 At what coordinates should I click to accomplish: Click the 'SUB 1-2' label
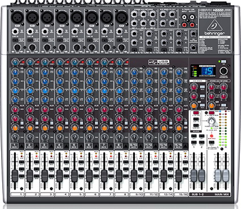point(198,194)
